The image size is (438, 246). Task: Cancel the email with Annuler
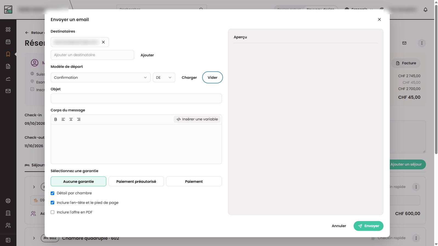point(339,226)
